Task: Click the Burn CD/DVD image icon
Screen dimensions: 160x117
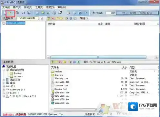Action: (60, 13)
